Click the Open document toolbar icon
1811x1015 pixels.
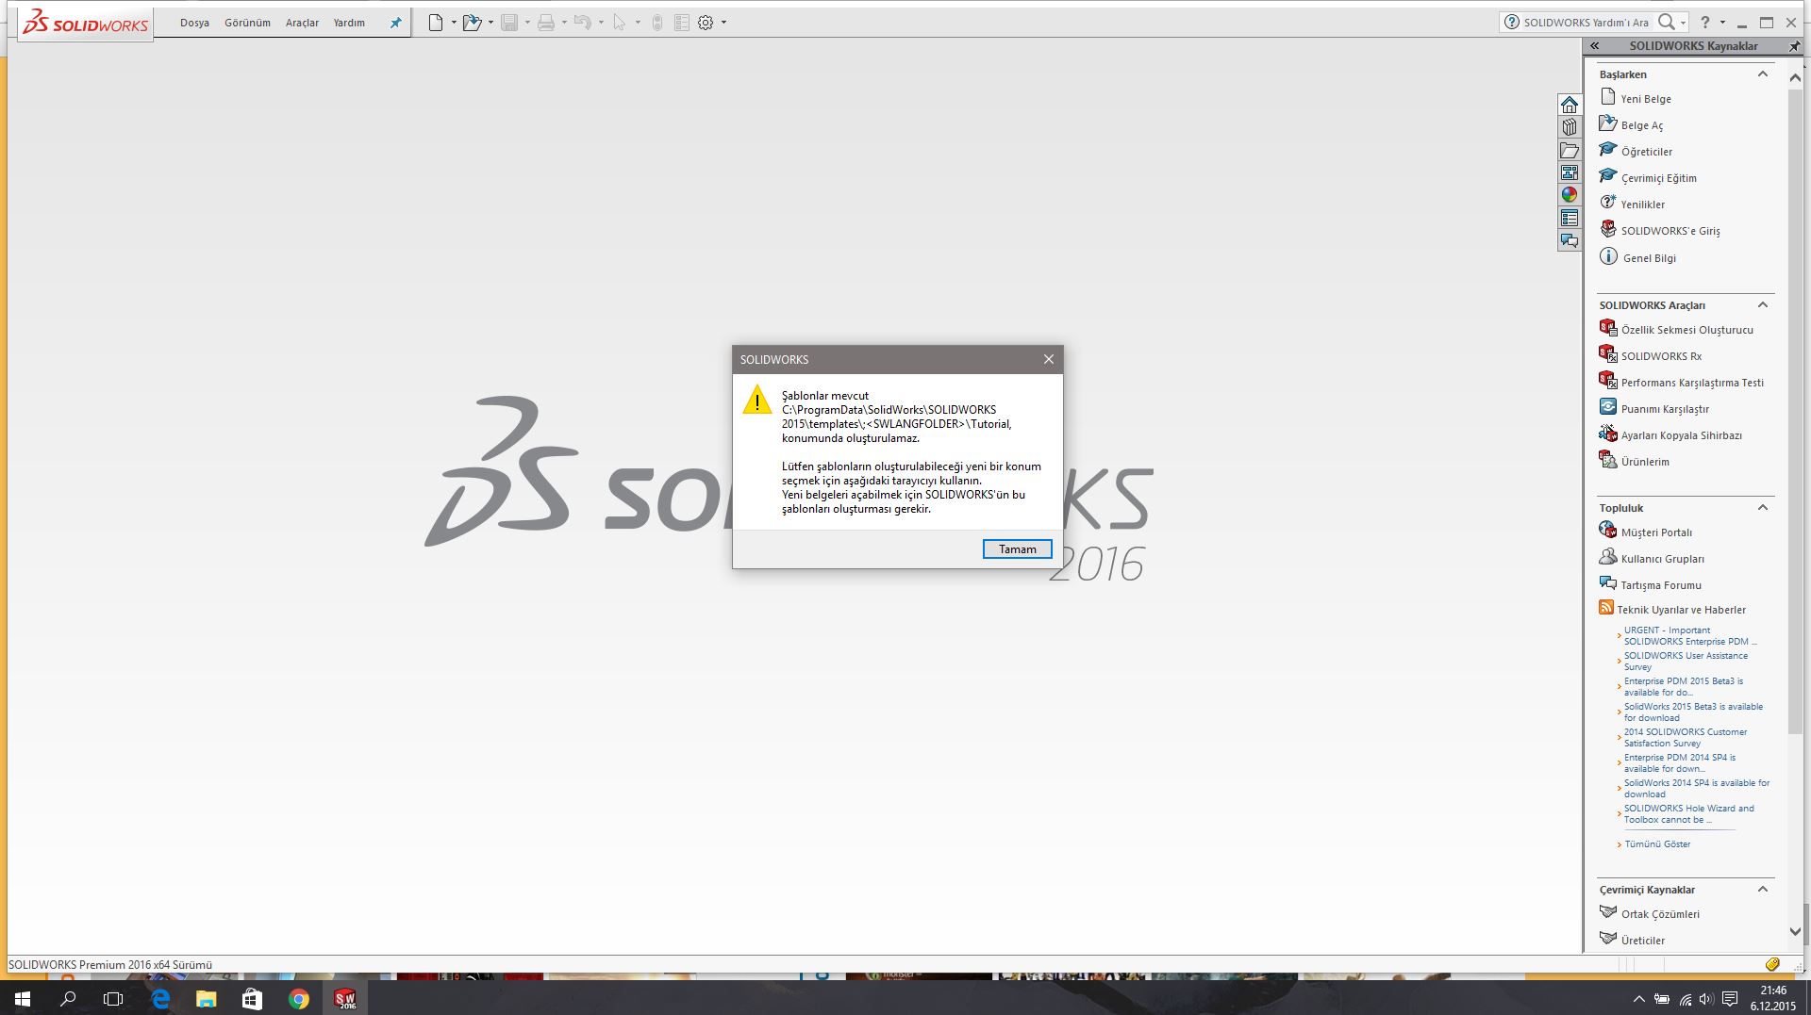(472, 23)
